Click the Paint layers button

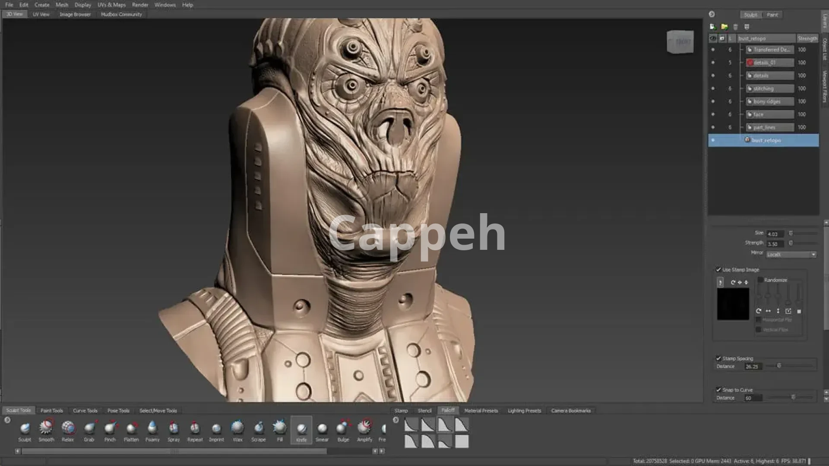[x=772, y=15]
